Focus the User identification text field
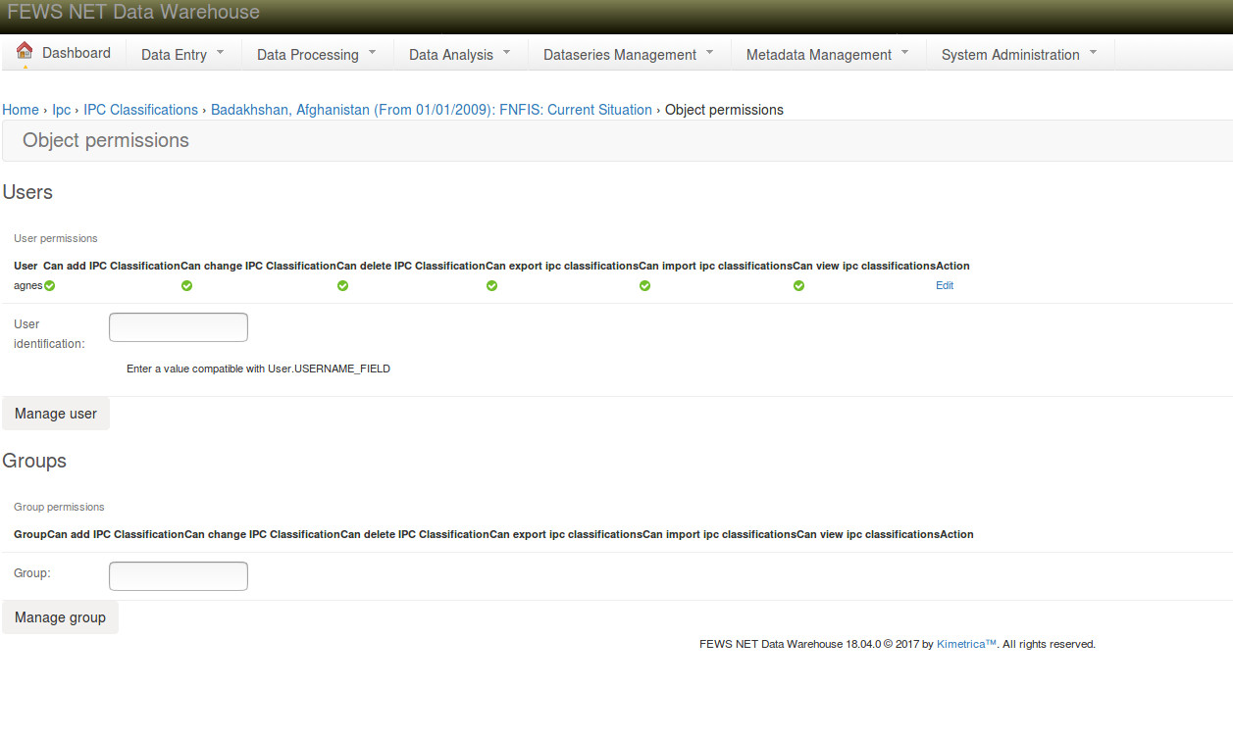Viewport: 1233px width, 738px height. [179, 327]
